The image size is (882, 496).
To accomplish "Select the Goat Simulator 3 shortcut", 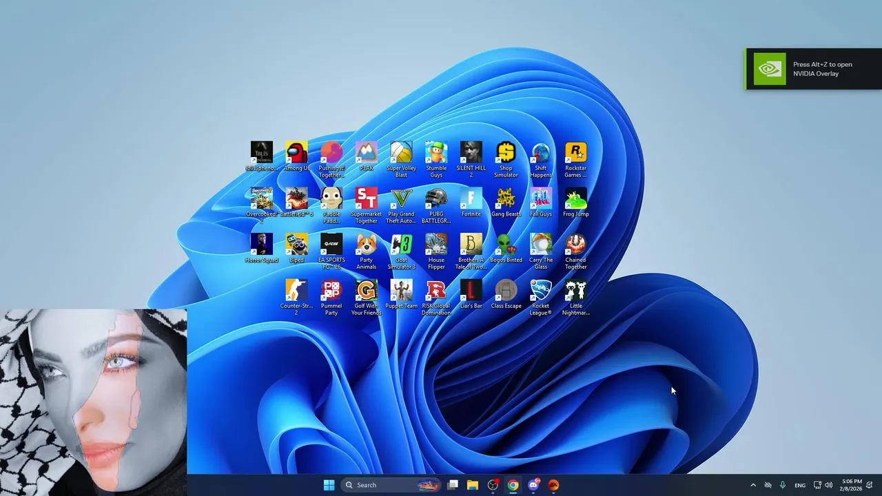I will click(x=401, y=251).
